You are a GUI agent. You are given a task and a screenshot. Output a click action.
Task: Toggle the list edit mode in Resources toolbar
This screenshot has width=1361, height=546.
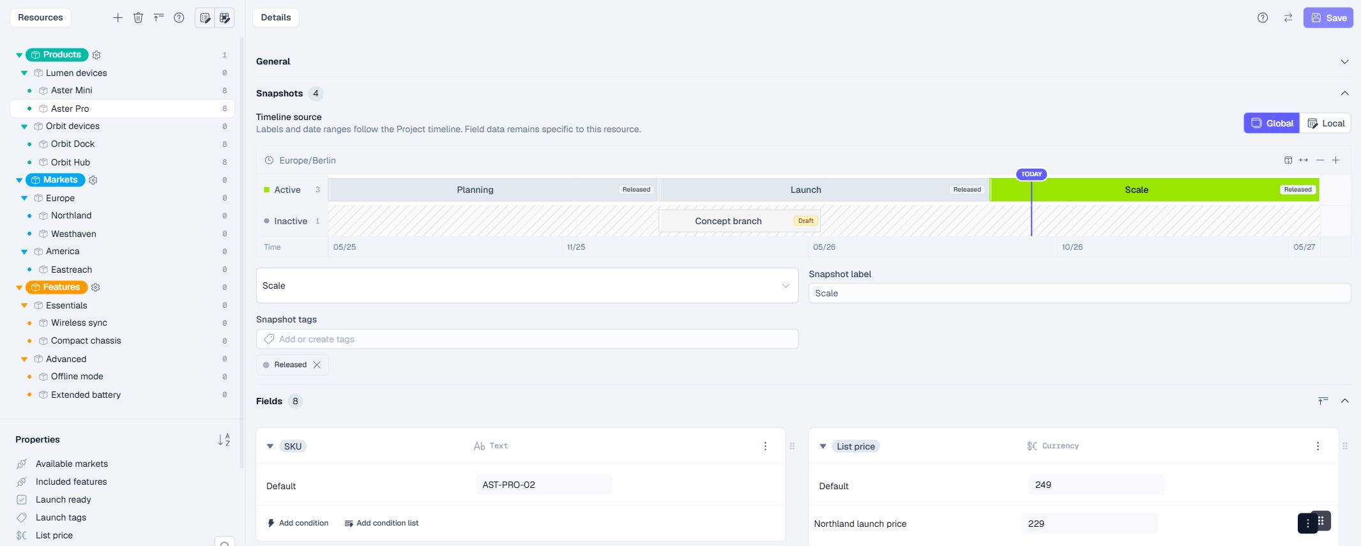click(x=205, y=18)
